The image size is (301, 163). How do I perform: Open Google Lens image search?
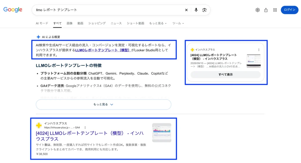pos(205,10)
